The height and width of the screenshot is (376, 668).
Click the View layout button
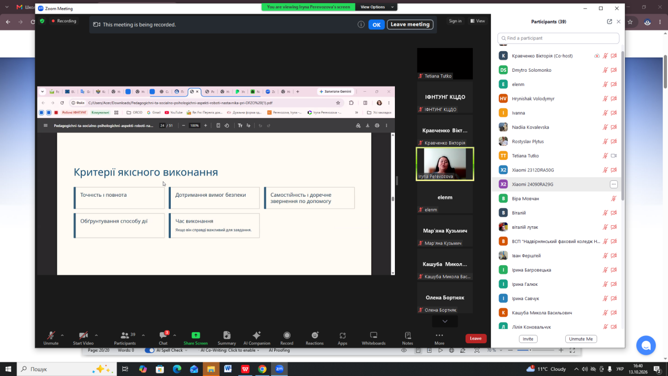pos(477,21)
